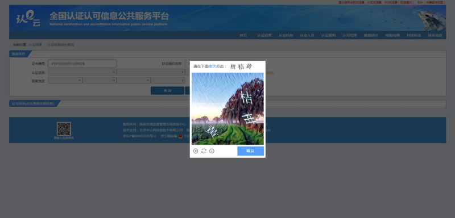Screen dimensions: 455x218
Task: Open first 国家地区 dropdown
Action: 65,81
